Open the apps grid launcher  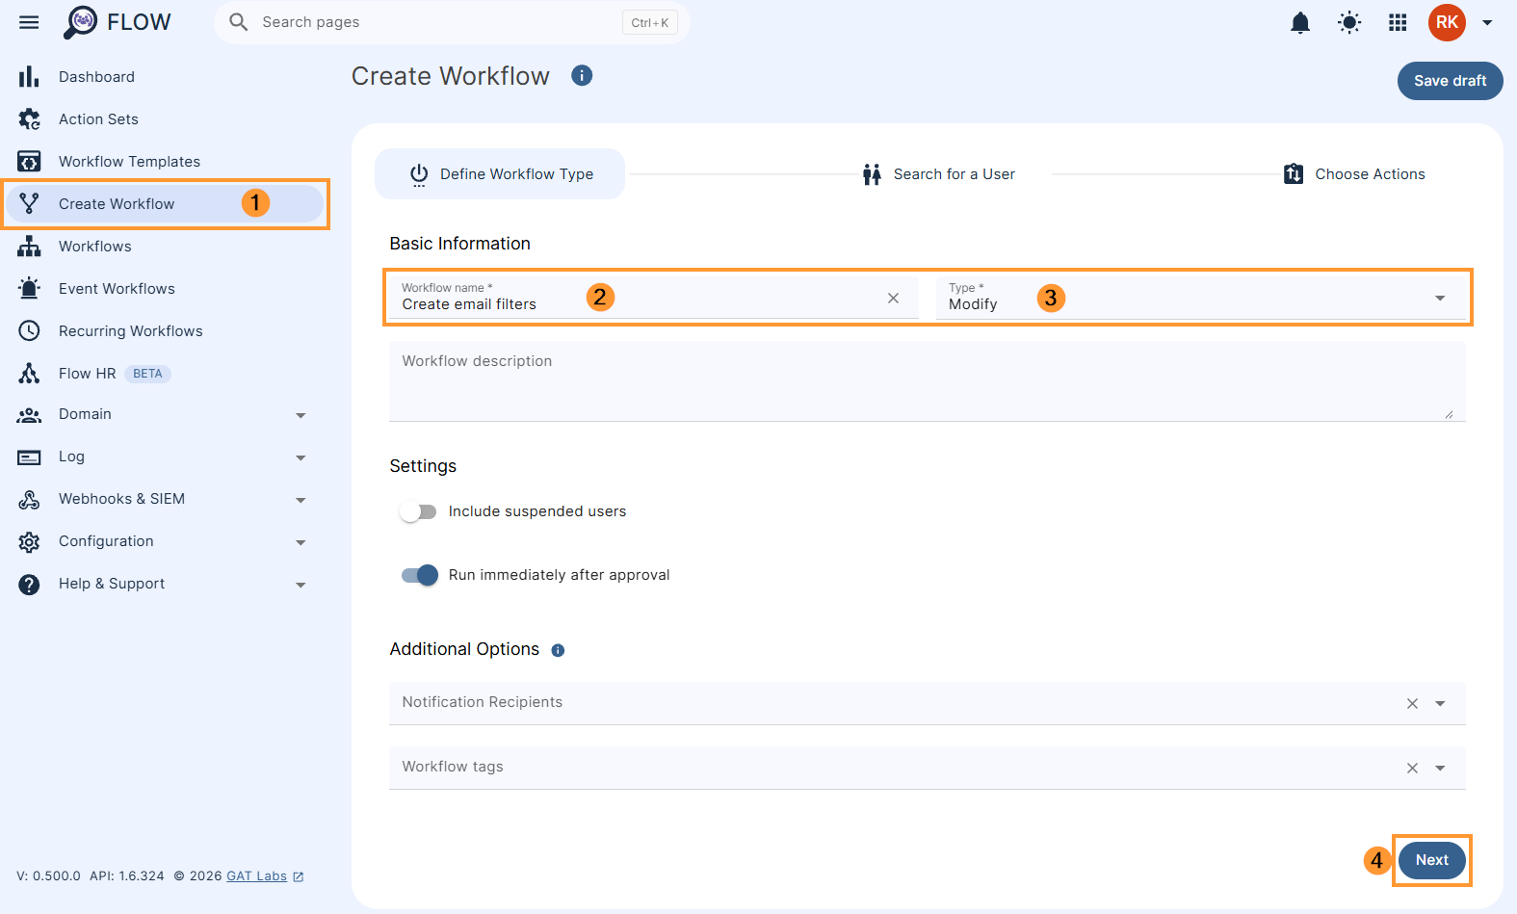tap(1398, 22)
